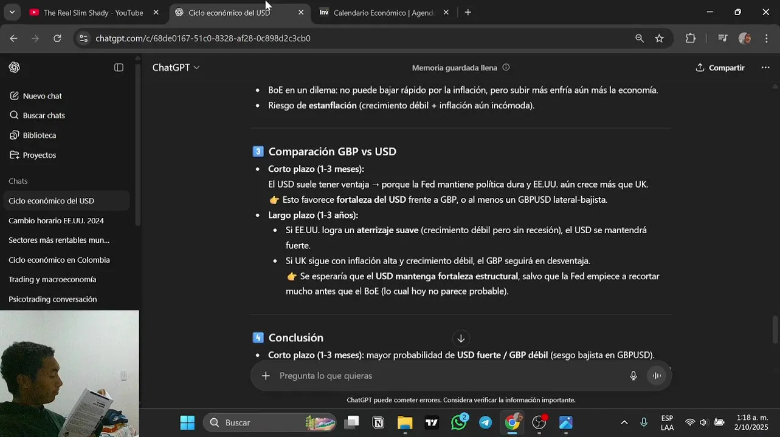Open the Chrome extensions puzzle icon
Screen dimensions: 780x437
click(x=691, y=38)
